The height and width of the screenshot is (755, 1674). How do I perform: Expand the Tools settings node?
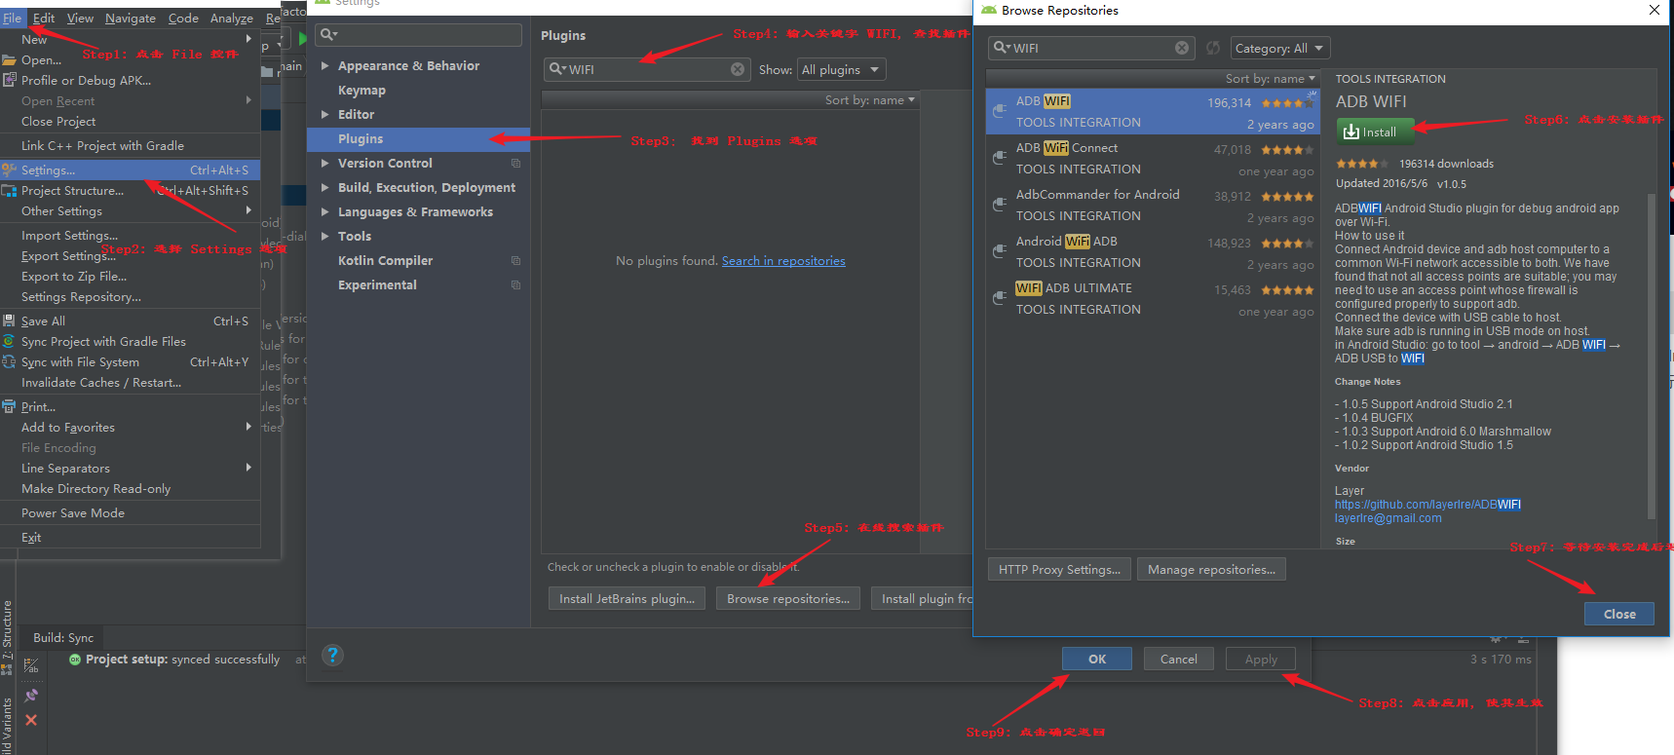(x=325, y=237)
